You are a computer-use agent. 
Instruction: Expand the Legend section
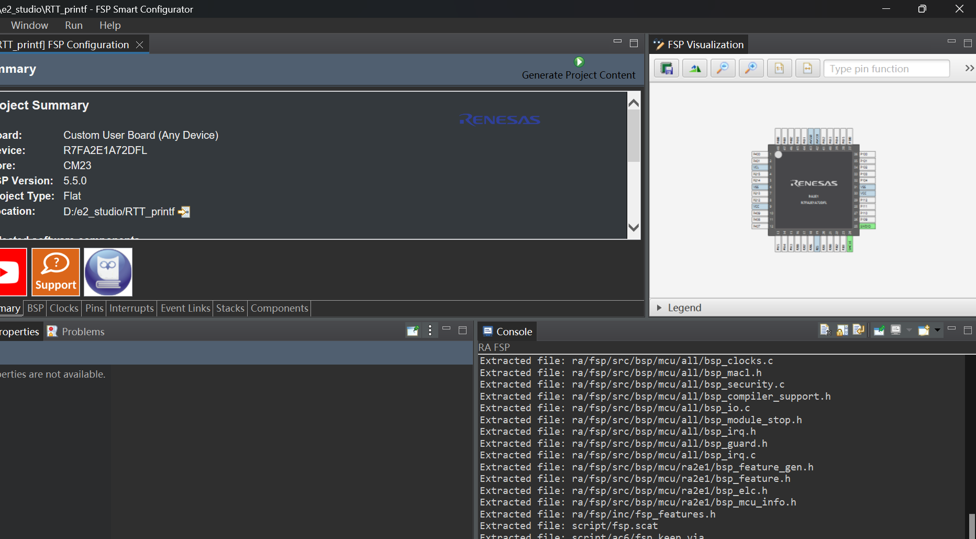(659, 307)
